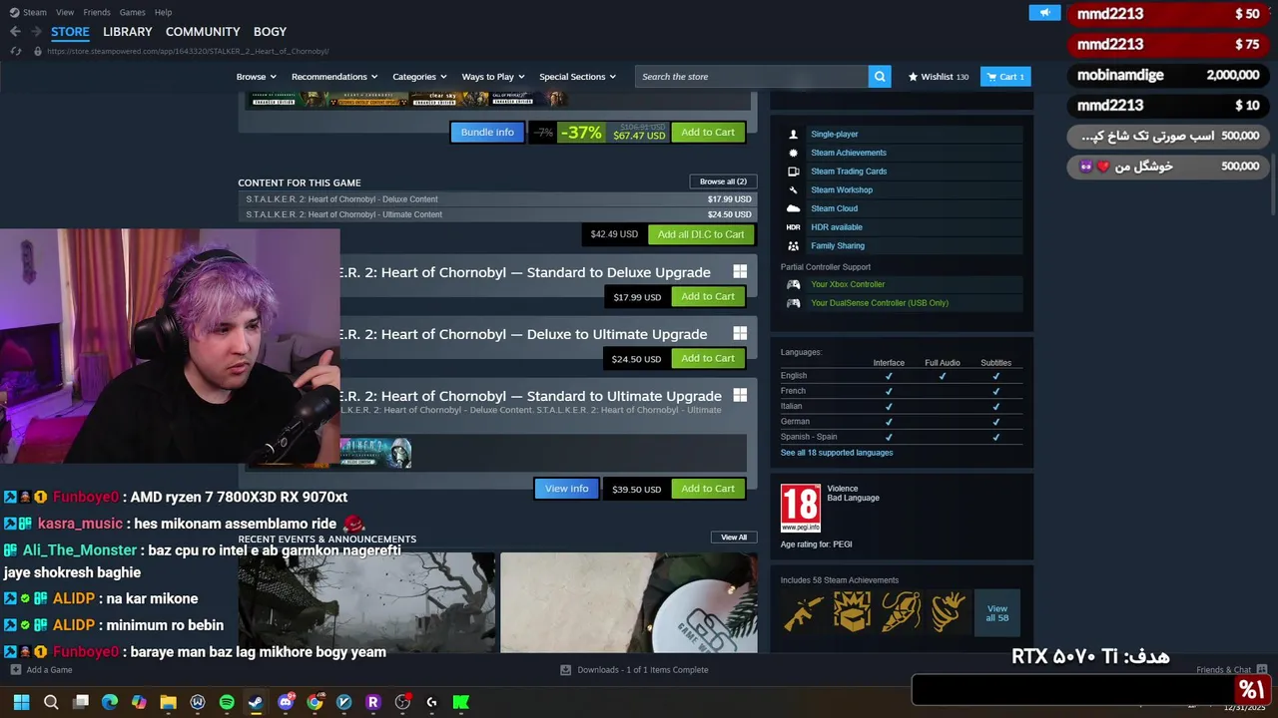
Task: Expand the Browse dropdown
Action: [256, 77]
